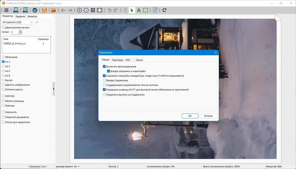This screenshot has width=296, height=169.
Task: Toggle Сохранять настройки каждый раз checkbox
Action: pyautogui.click(x=104, y=76)
